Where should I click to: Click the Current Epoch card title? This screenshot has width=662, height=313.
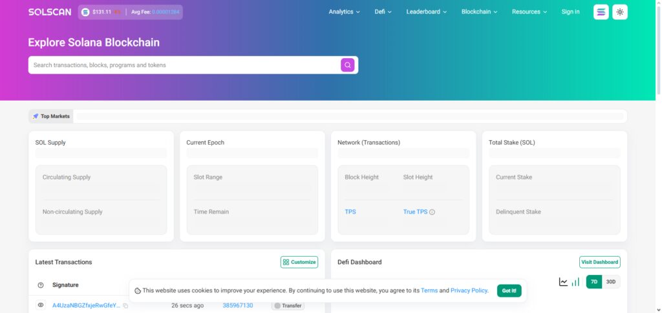point(205,143)
